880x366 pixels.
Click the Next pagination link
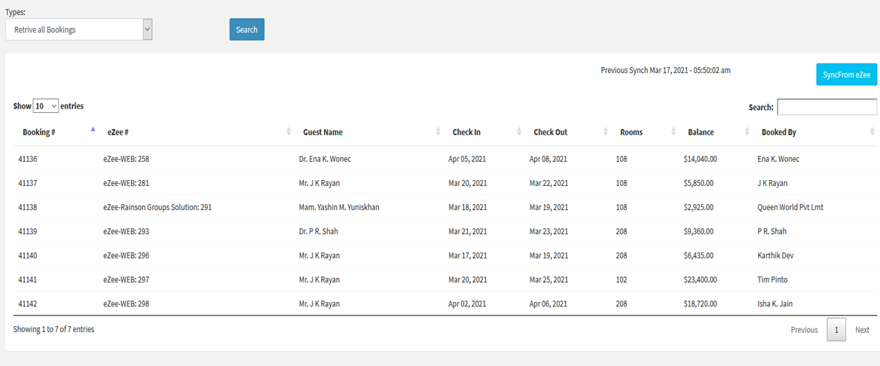862,330
